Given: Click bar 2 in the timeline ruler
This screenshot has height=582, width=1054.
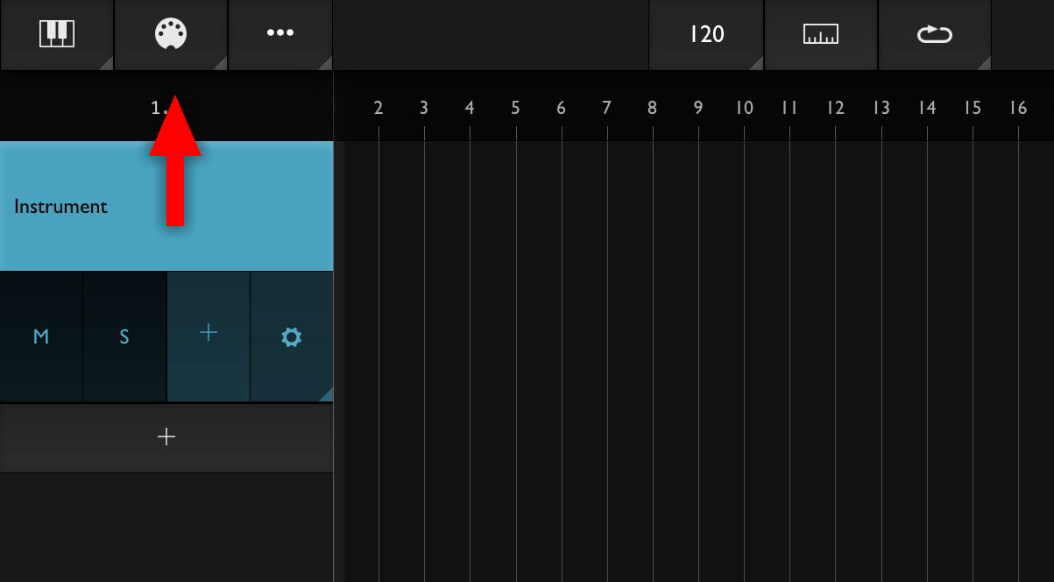Looking at the screenshot, I should [378, 108].
